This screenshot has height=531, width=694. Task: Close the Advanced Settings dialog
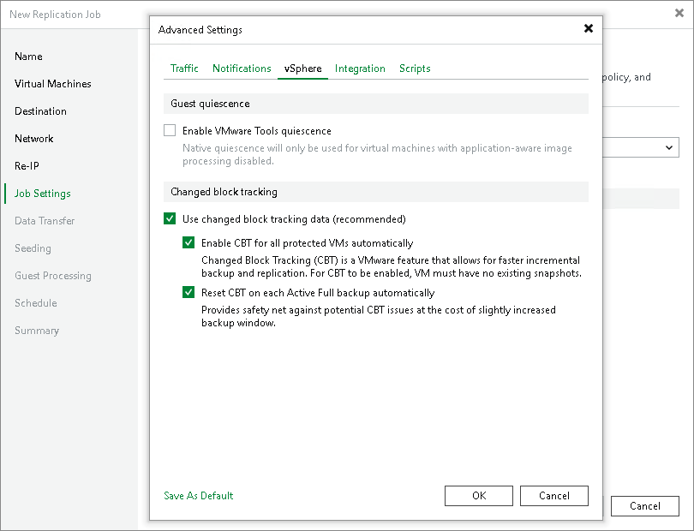[x=589, y=29]
